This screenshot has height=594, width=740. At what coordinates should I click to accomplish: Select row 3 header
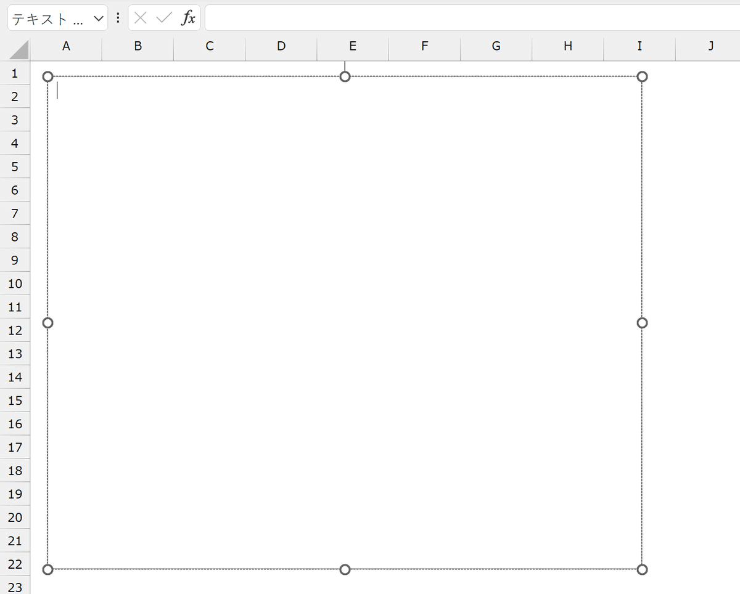[x=15, y=120]
